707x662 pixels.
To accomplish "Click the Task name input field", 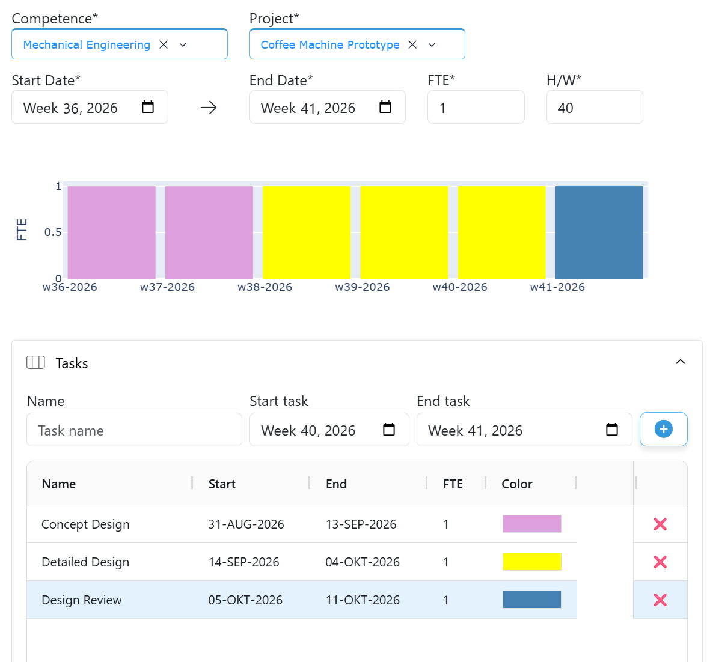I will (135, 430).
